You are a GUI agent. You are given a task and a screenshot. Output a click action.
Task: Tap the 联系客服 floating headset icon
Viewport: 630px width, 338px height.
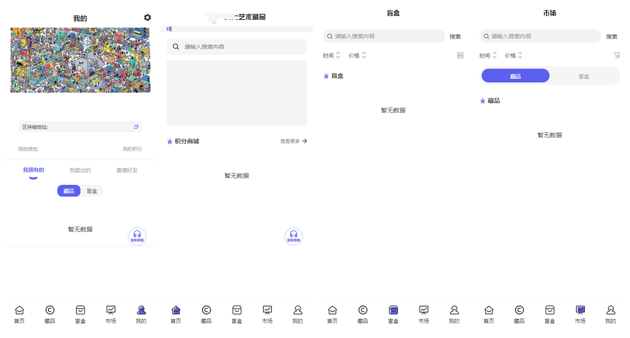coord(137,236)
